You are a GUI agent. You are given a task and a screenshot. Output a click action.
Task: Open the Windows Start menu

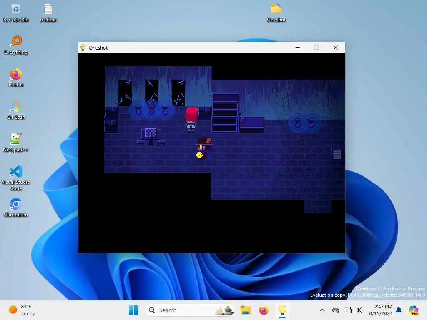pyautogui.click(x=133, y=310)
